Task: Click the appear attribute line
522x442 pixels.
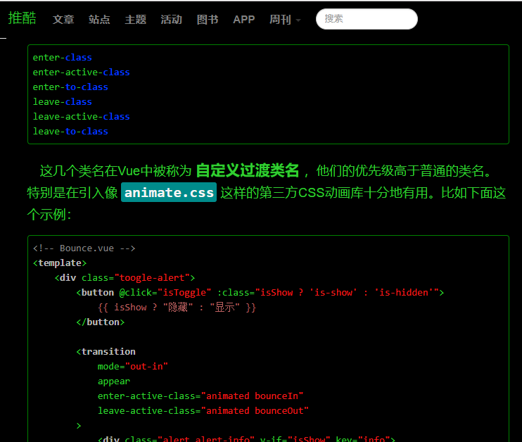Action: pyautogui.click(x=114, y=381)
